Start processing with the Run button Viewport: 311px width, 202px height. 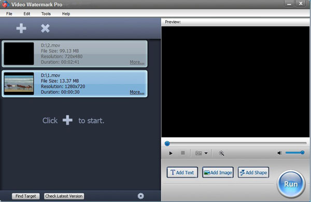tap(291, 184)
